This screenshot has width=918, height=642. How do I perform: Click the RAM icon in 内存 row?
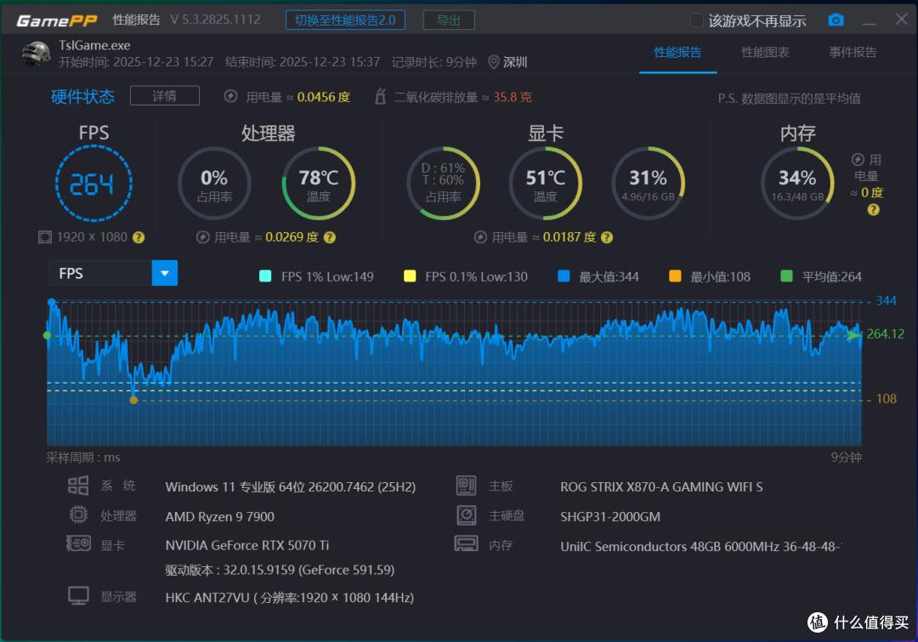coord(466,544)
